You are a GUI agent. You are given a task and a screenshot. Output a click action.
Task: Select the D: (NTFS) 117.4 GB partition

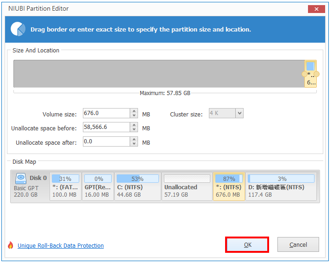(281, 186)
